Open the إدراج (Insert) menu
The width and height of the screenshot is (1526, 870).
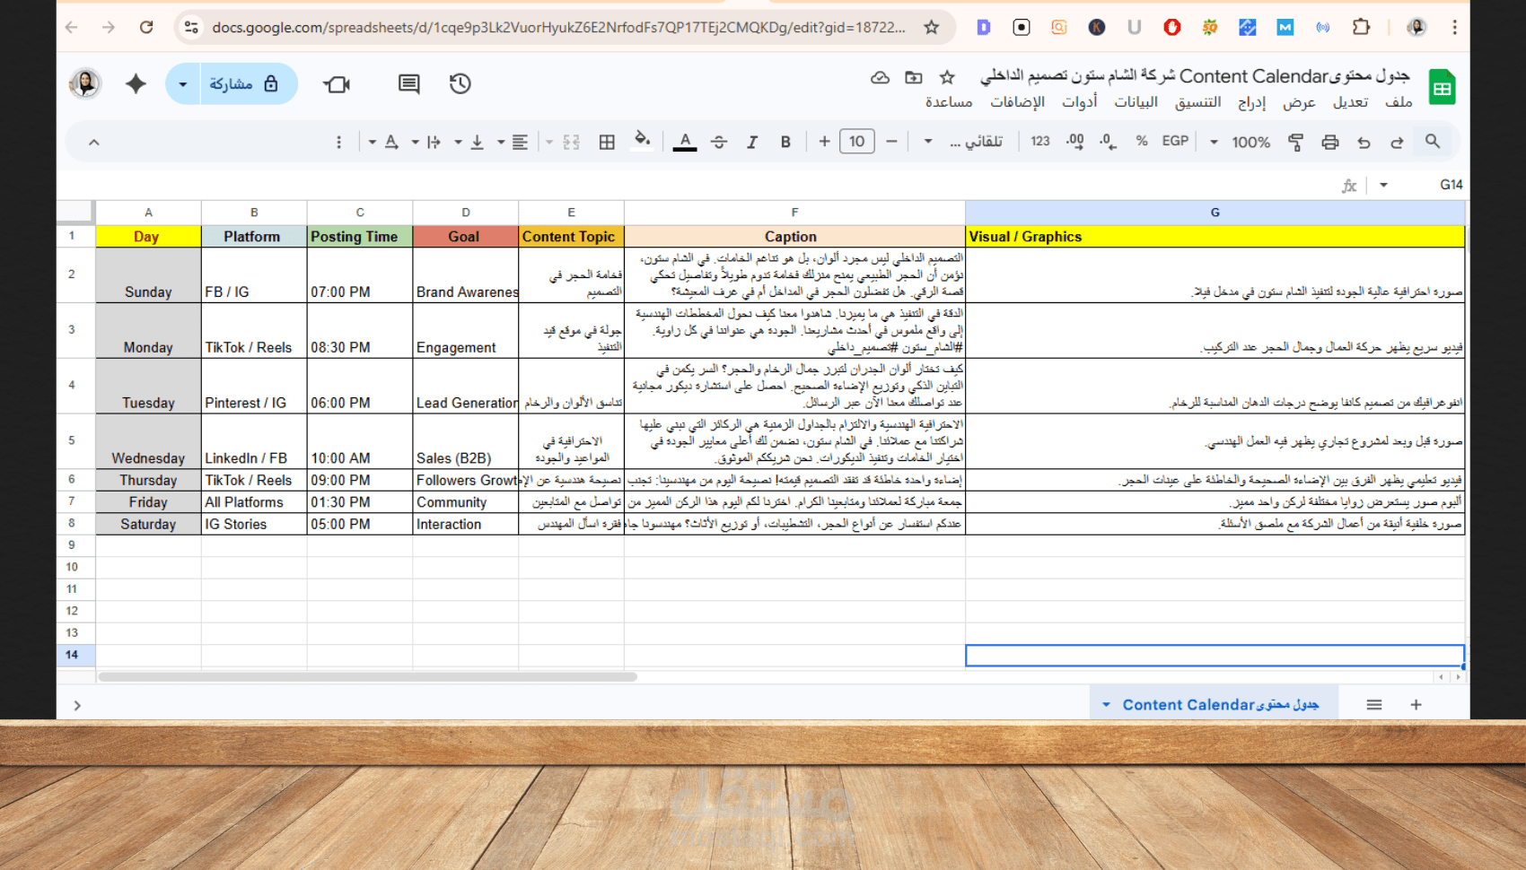tap(1251, 101)
